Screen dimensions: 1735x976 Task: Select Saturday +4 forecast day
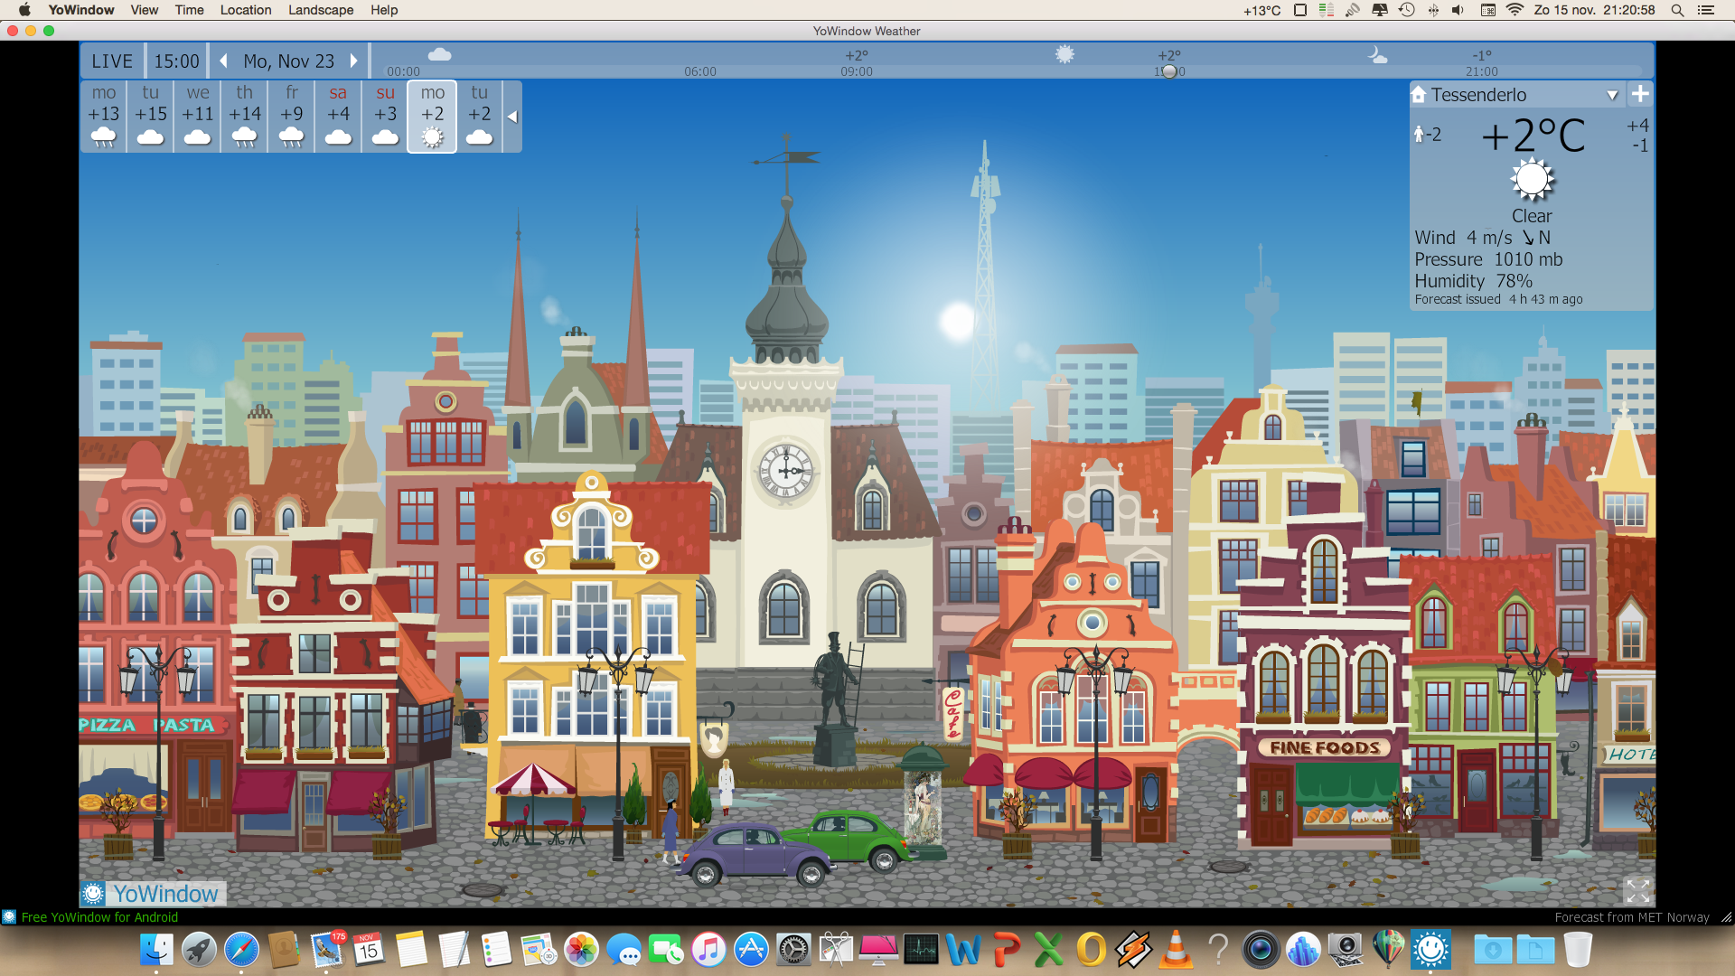[x=338, y=116]
